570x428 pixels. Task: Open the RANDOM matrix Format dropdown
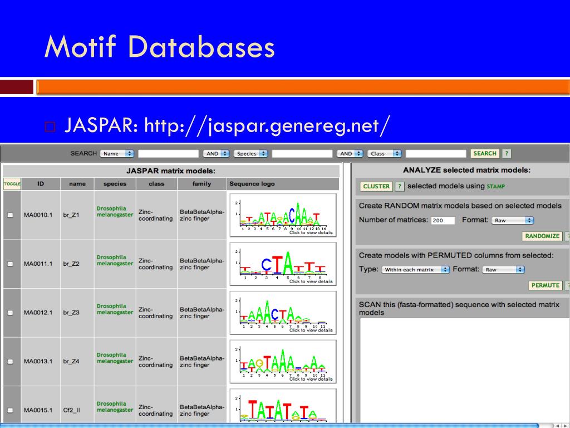(512, 220)
